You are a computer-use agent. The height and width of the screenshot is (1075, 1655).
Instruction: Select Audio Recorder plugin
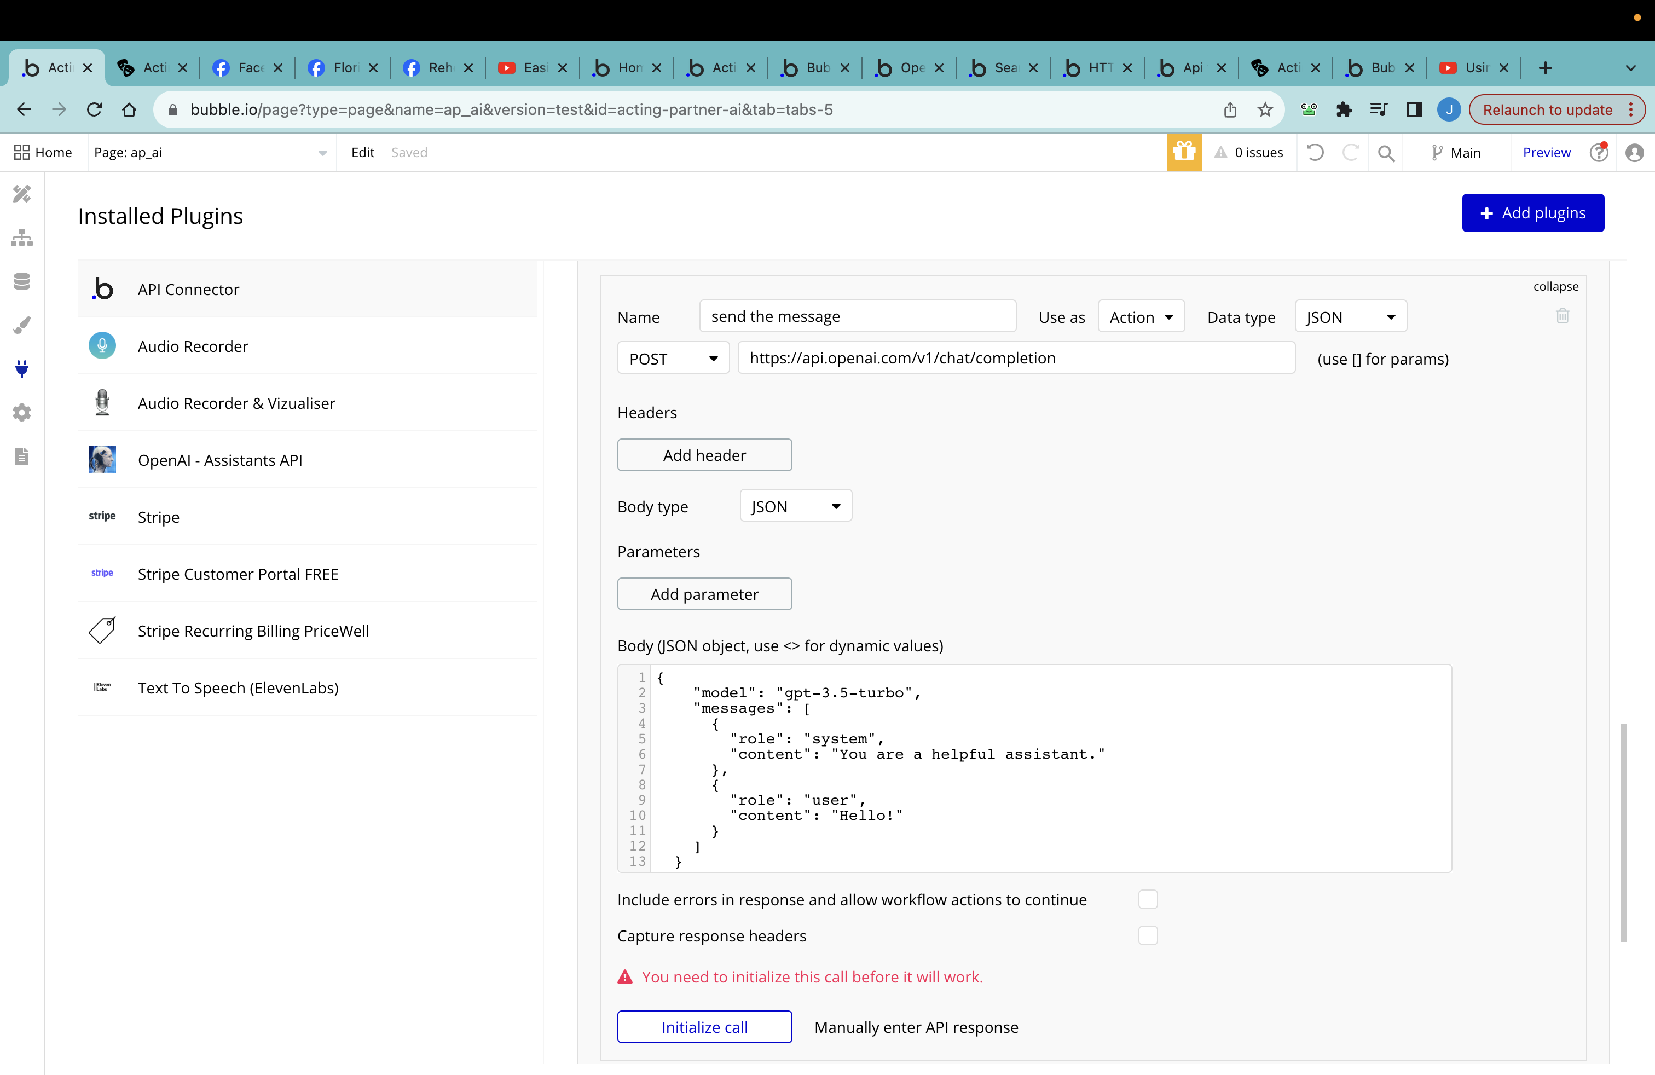308,345
